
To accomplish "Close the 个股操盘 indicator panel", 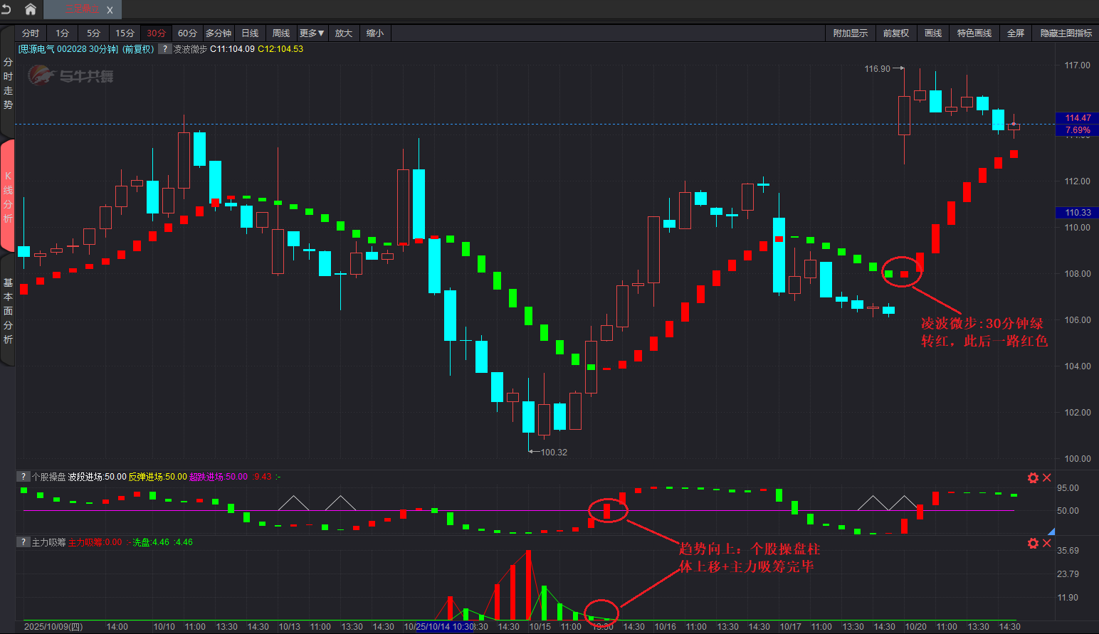I will pos(1047,477).
